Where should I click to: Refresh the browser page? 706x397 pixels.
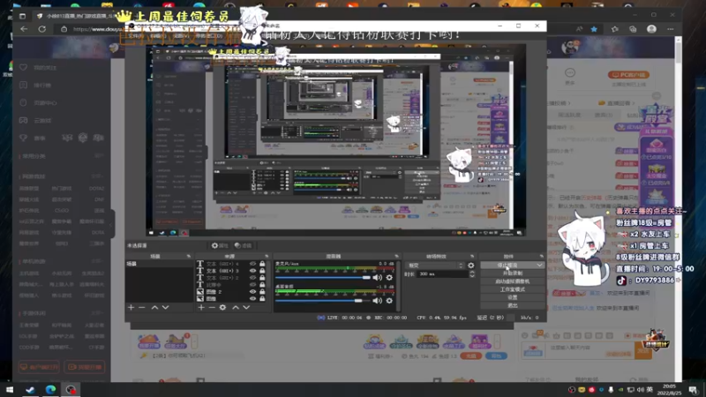(x=41, y=29)
